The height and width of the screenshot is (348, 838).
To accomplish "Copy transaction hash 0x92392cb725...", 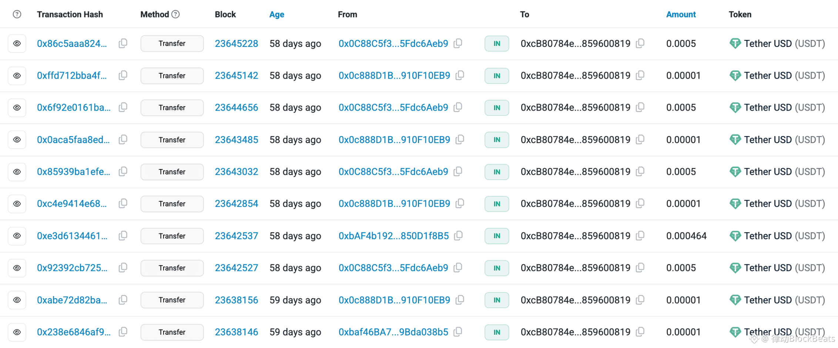I will coord(123,268).
